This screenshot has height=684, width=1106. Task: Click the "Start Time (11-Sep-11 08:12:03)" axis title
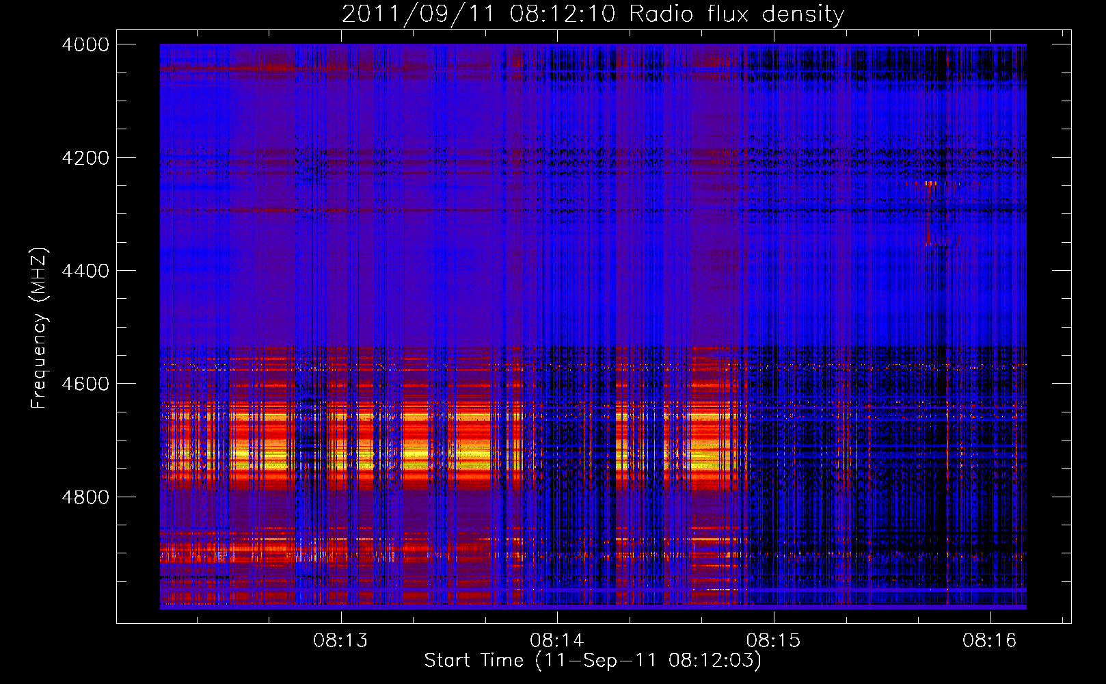tap(593, 661)
